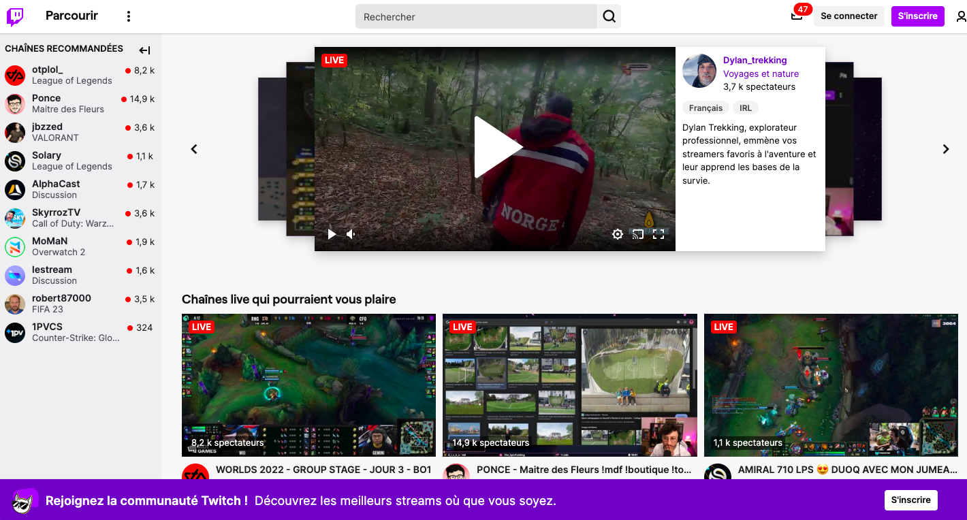Click the large play button on featured video
The image size is (967, 520).
(x=498, y=147)
